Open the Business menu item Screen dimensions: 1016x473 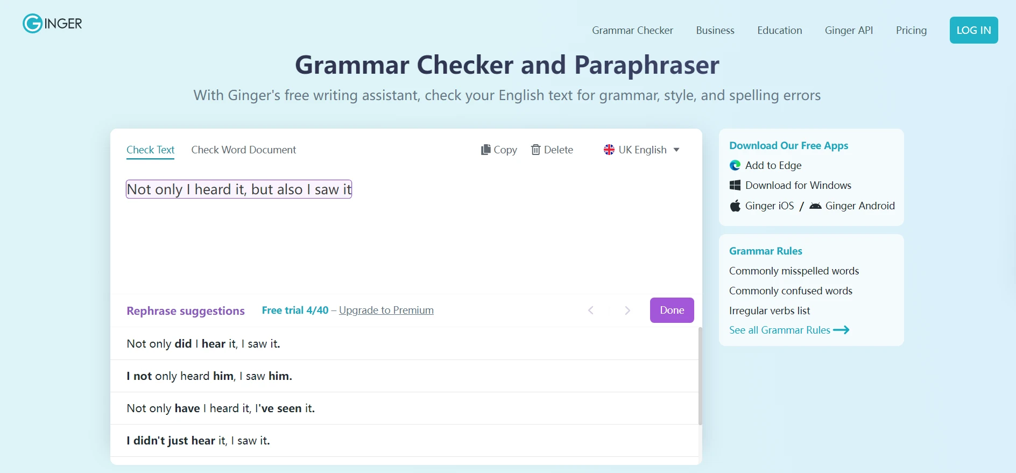[715, 30]
